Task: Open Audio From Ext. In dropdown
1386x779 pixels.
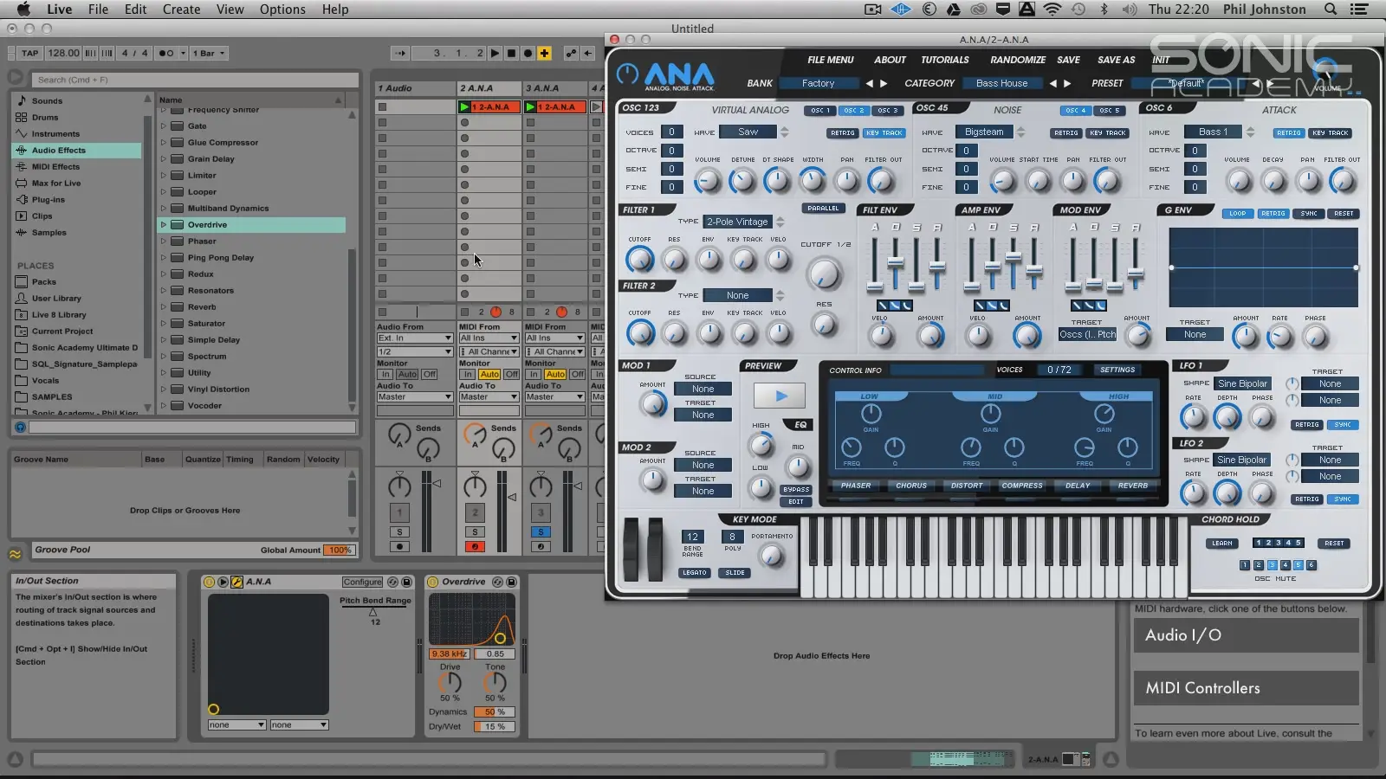Action: (x=415, y=338)
